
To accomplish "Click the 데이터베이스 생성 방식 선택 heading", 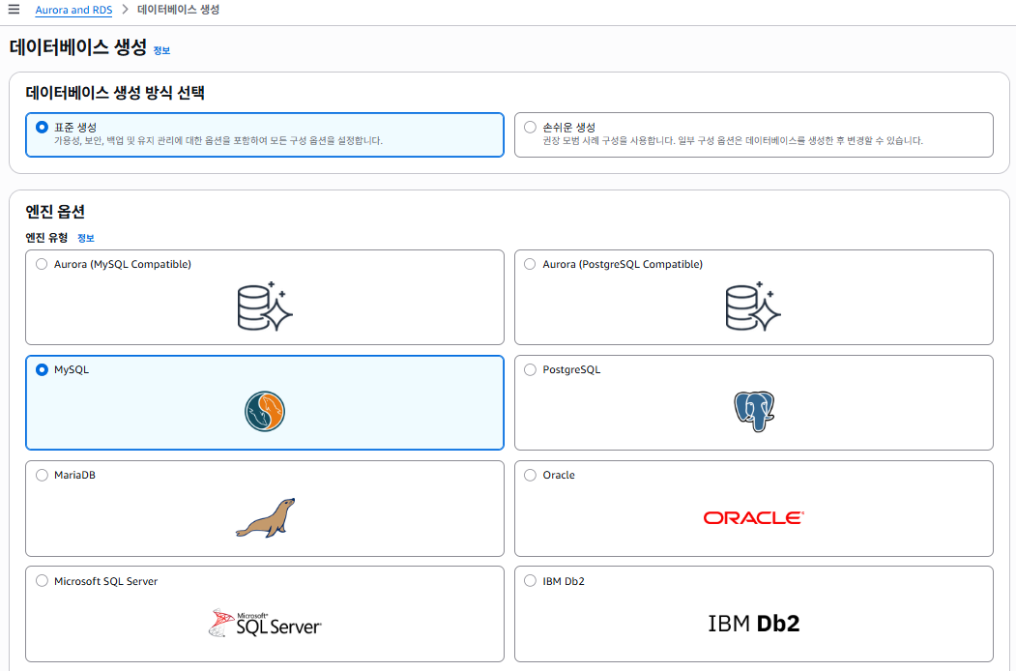I will (x=115, y=93).
